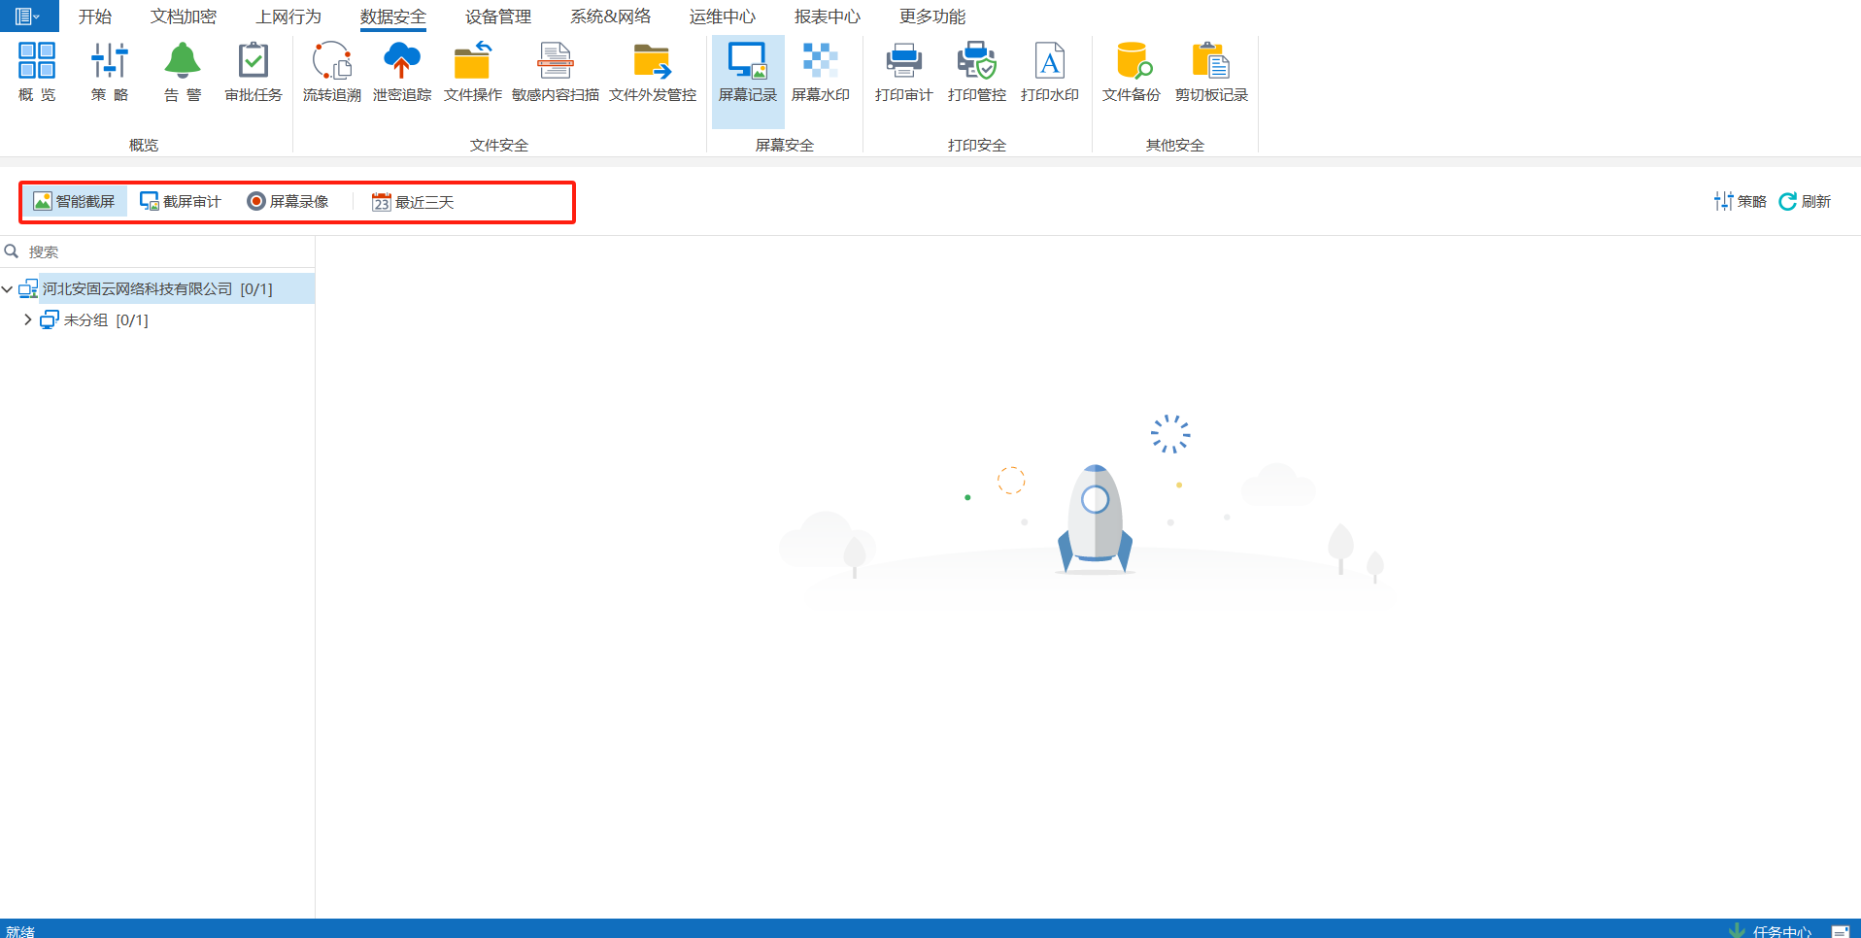Open 任务中心 in the status bar
The width and height of the screenshot is (1861, 938).
pos(1782,930)
